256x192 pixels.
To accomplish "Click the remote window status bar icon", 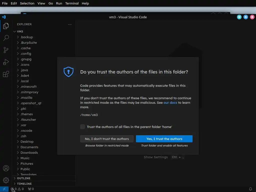I will (x=4, y=189).
